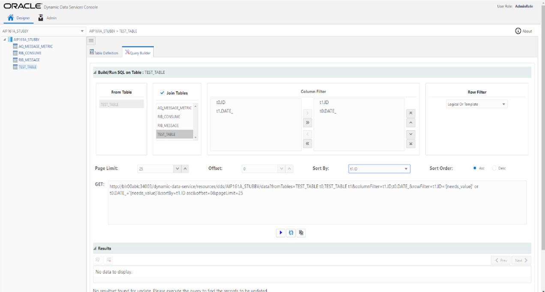Copy the GET URL with copy icon
This screenshot has height=292, width=545.
click(301, 232)
